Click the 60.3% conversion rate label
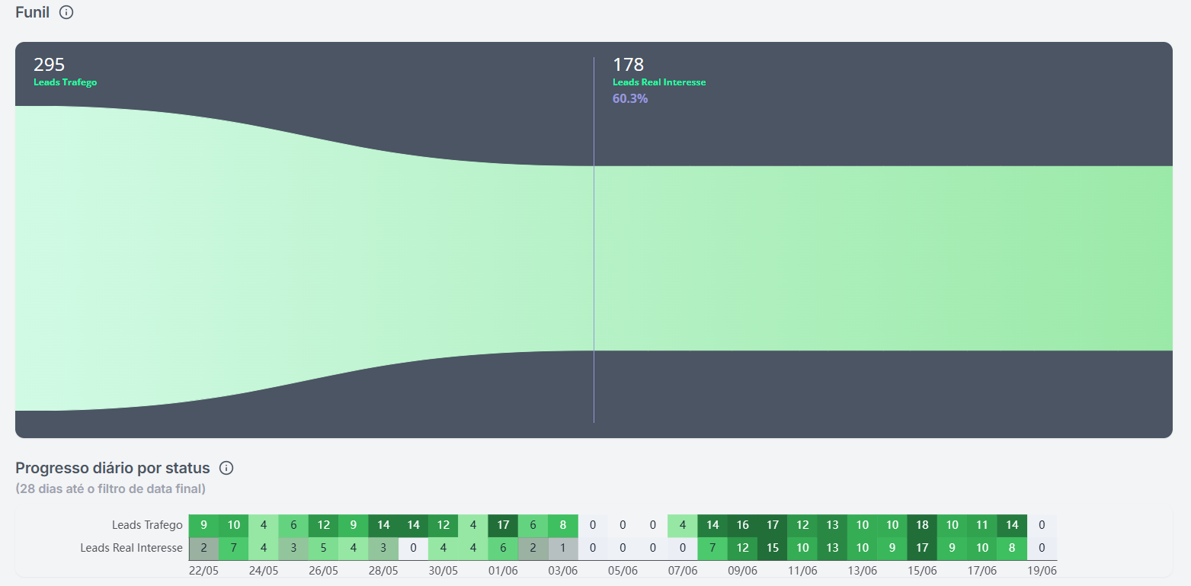 point(630,98)
